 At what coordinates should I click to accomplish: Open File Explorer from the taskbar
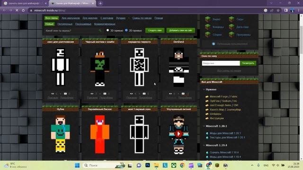coord(156,165)
